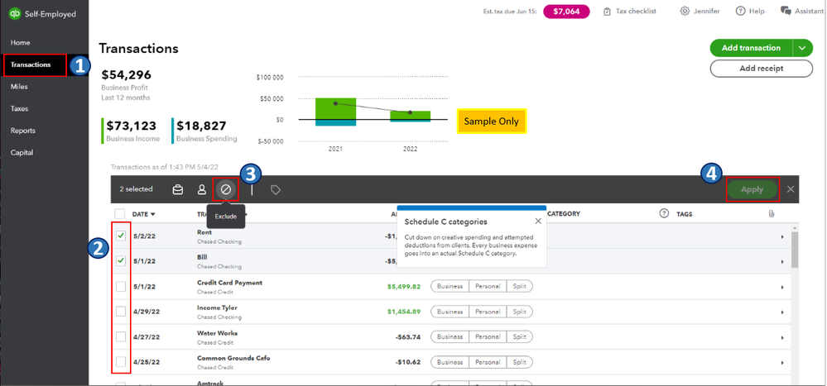Mark Water Works as Business

pyautogui.click(x=450, y=336)
